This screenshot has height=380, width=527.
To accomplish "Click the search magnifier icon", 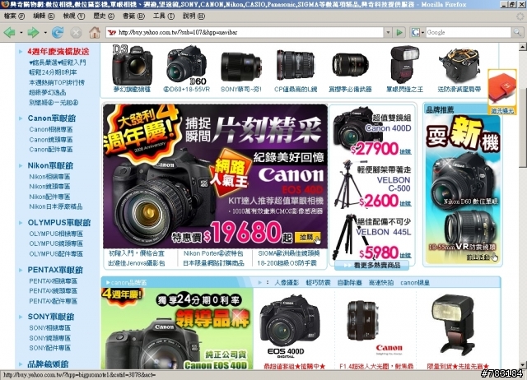I will tap(517, 33).
